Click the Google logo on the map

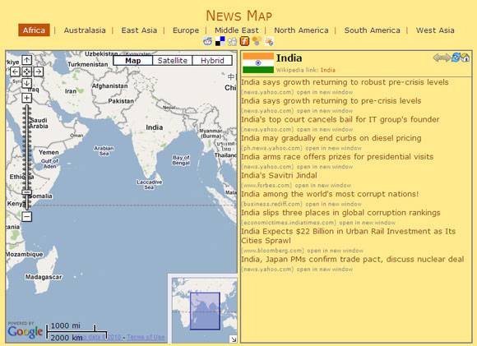[25, 332]
